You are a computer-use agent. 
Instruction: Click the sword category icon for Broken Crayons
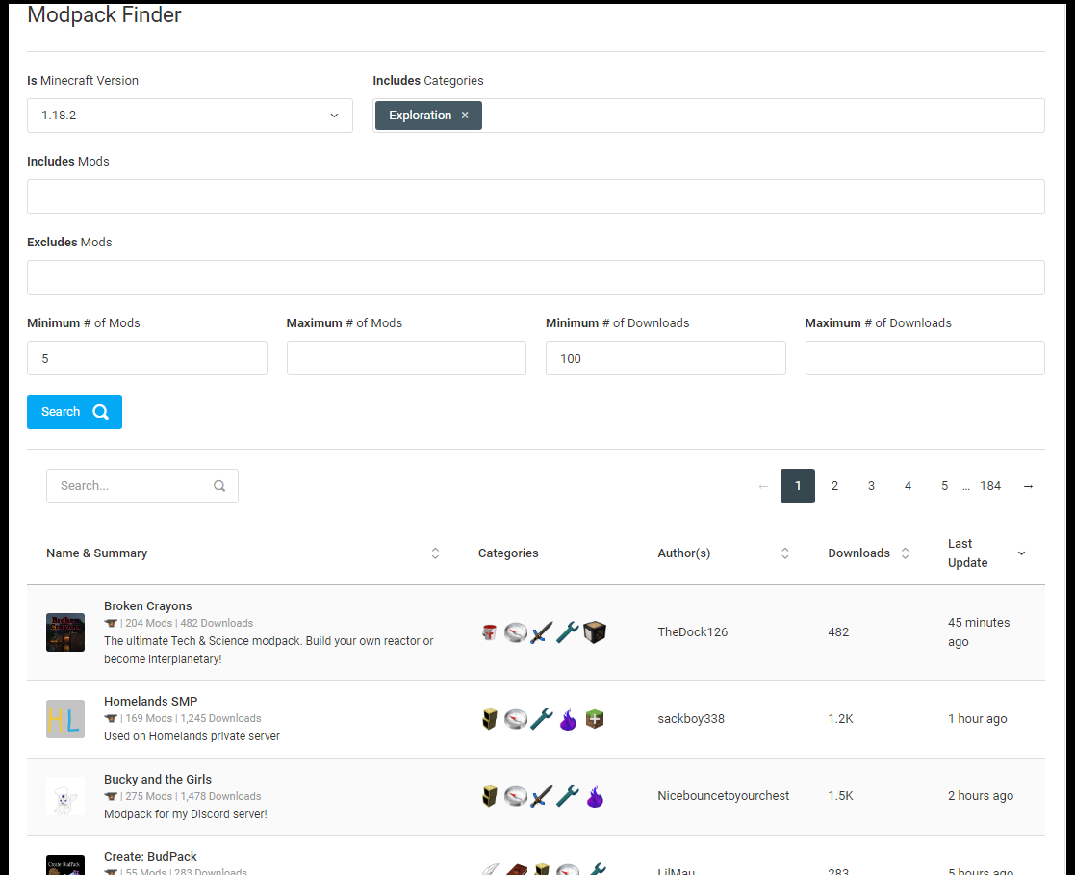click(542, 632)
